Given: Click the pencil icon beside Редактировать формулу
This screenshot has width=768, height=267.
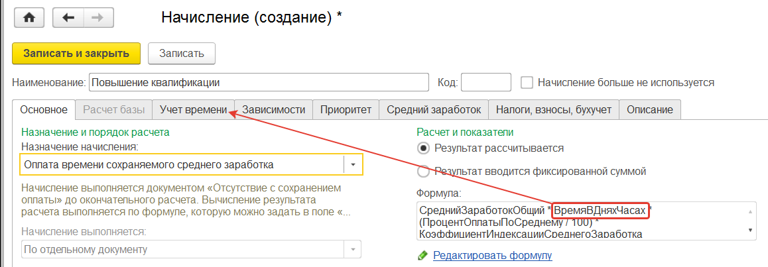Looking at the screenshot, I should pos(422,255).
